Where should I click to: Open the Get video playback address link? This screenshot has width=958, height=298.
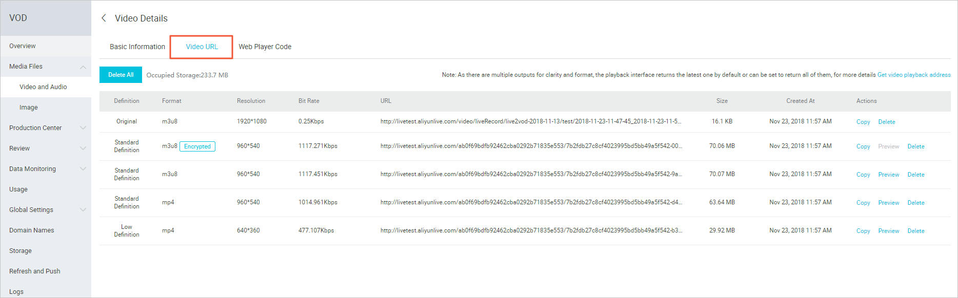click(x=914, y=75)
